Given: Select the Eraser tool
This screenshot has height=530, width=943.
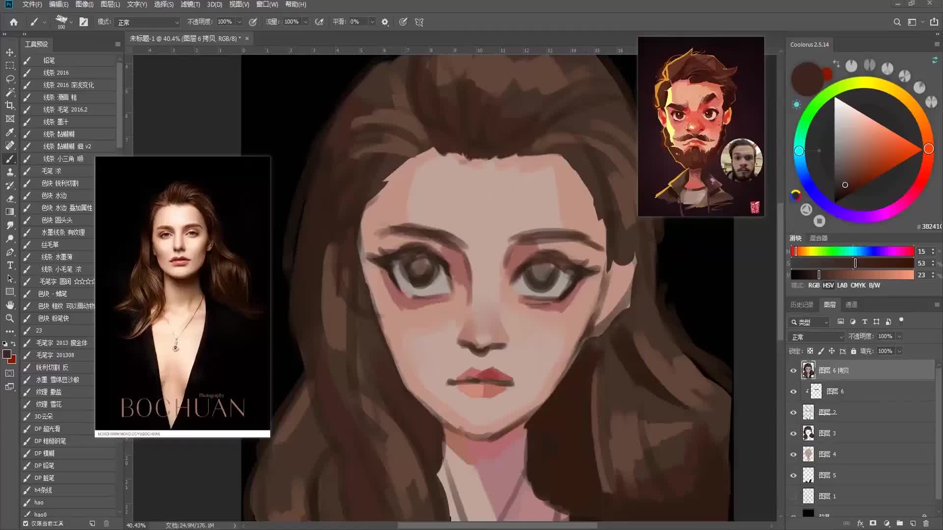Looking at the screenshot, I should [x=10, y=199].
